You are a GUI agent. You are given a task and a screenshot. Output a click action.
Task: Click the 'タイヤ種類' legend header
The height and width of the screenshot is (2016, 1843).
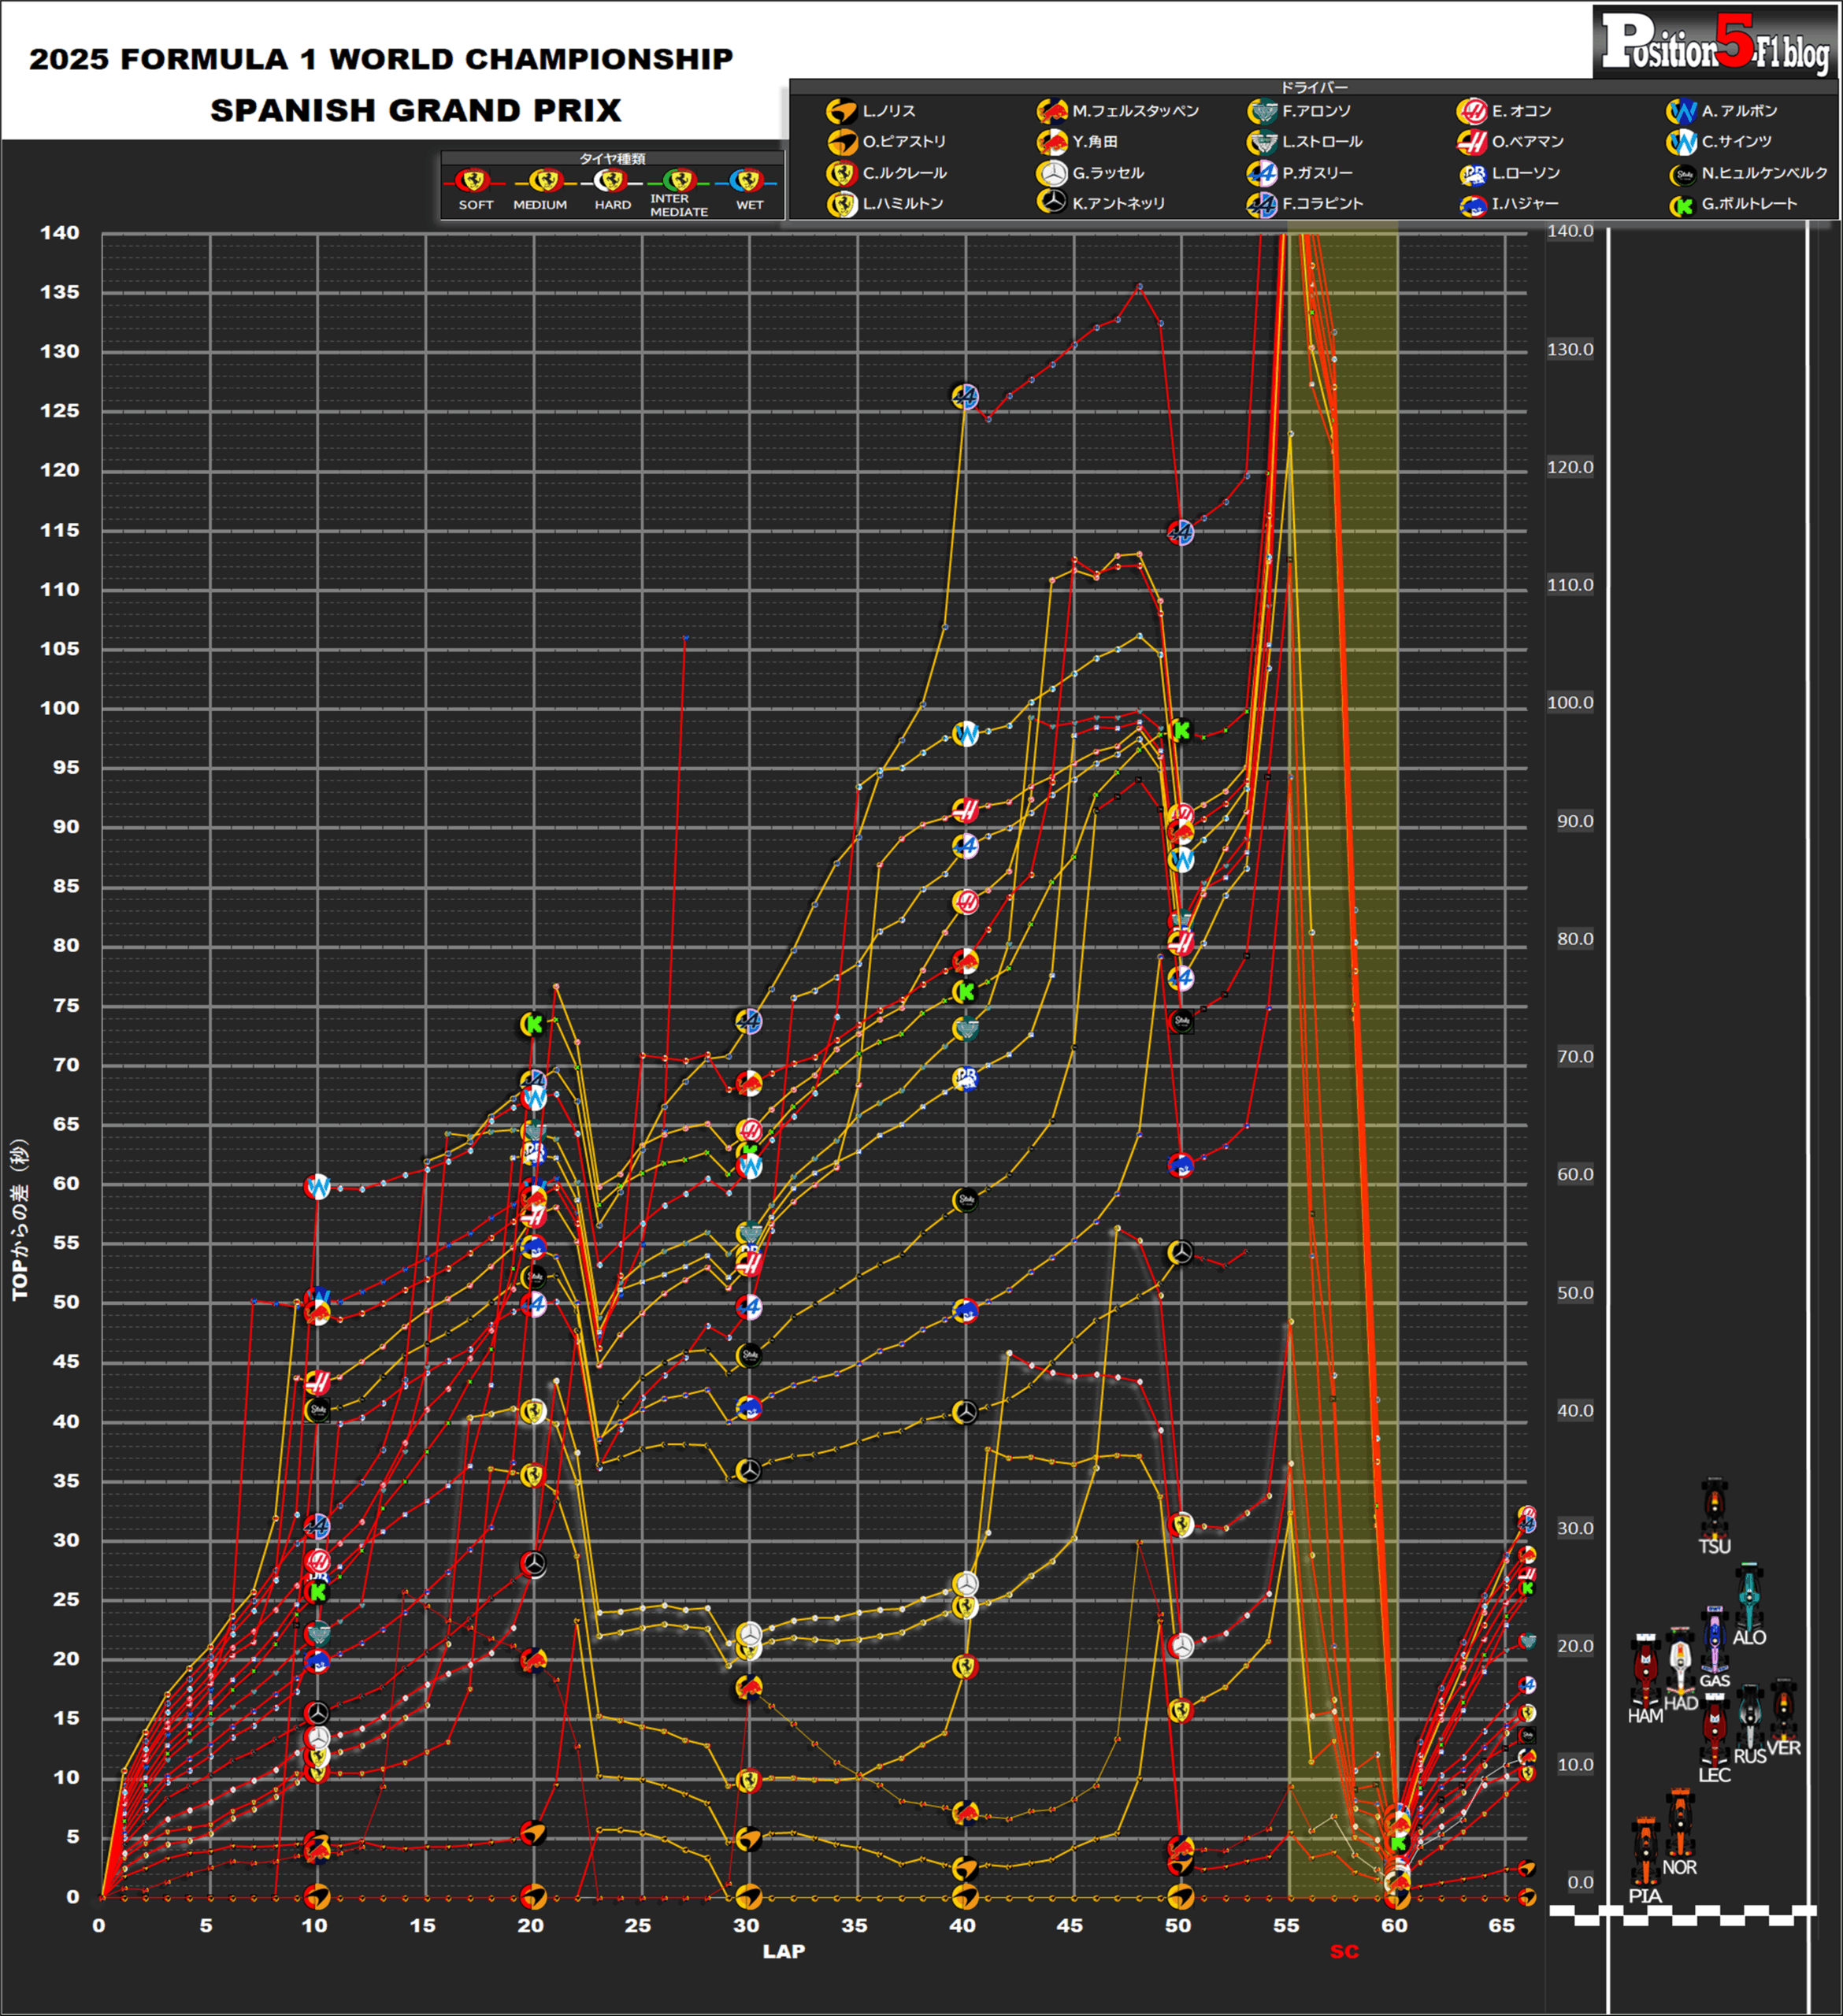pyautogui.click(x=612, y=159)
